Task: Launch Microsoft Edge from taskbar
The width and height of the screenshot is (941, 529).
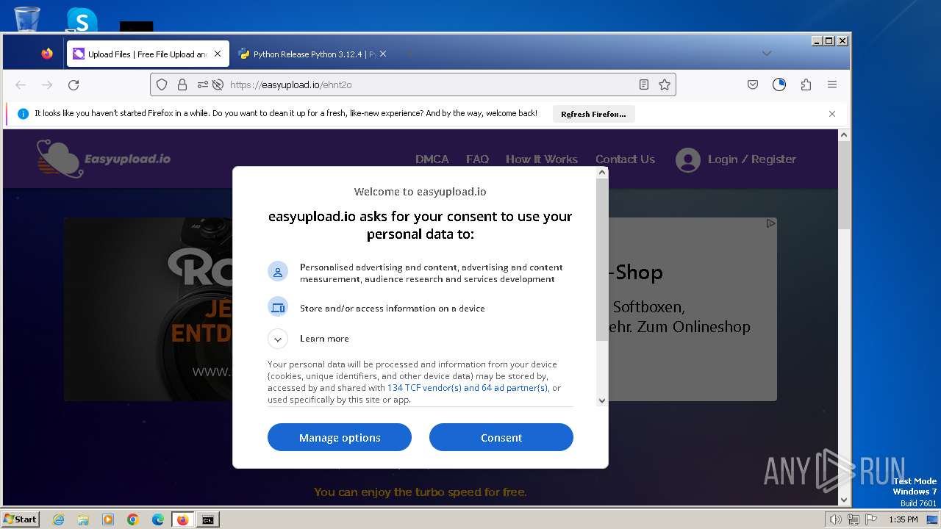Action: 158,519
